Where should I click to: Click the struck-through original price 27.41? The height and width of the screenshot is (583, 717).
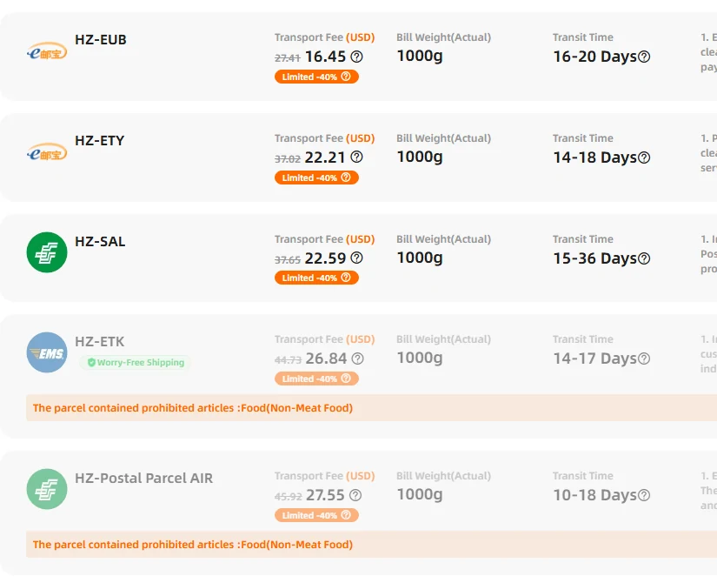pyautogui.click(x=288, y=58)
